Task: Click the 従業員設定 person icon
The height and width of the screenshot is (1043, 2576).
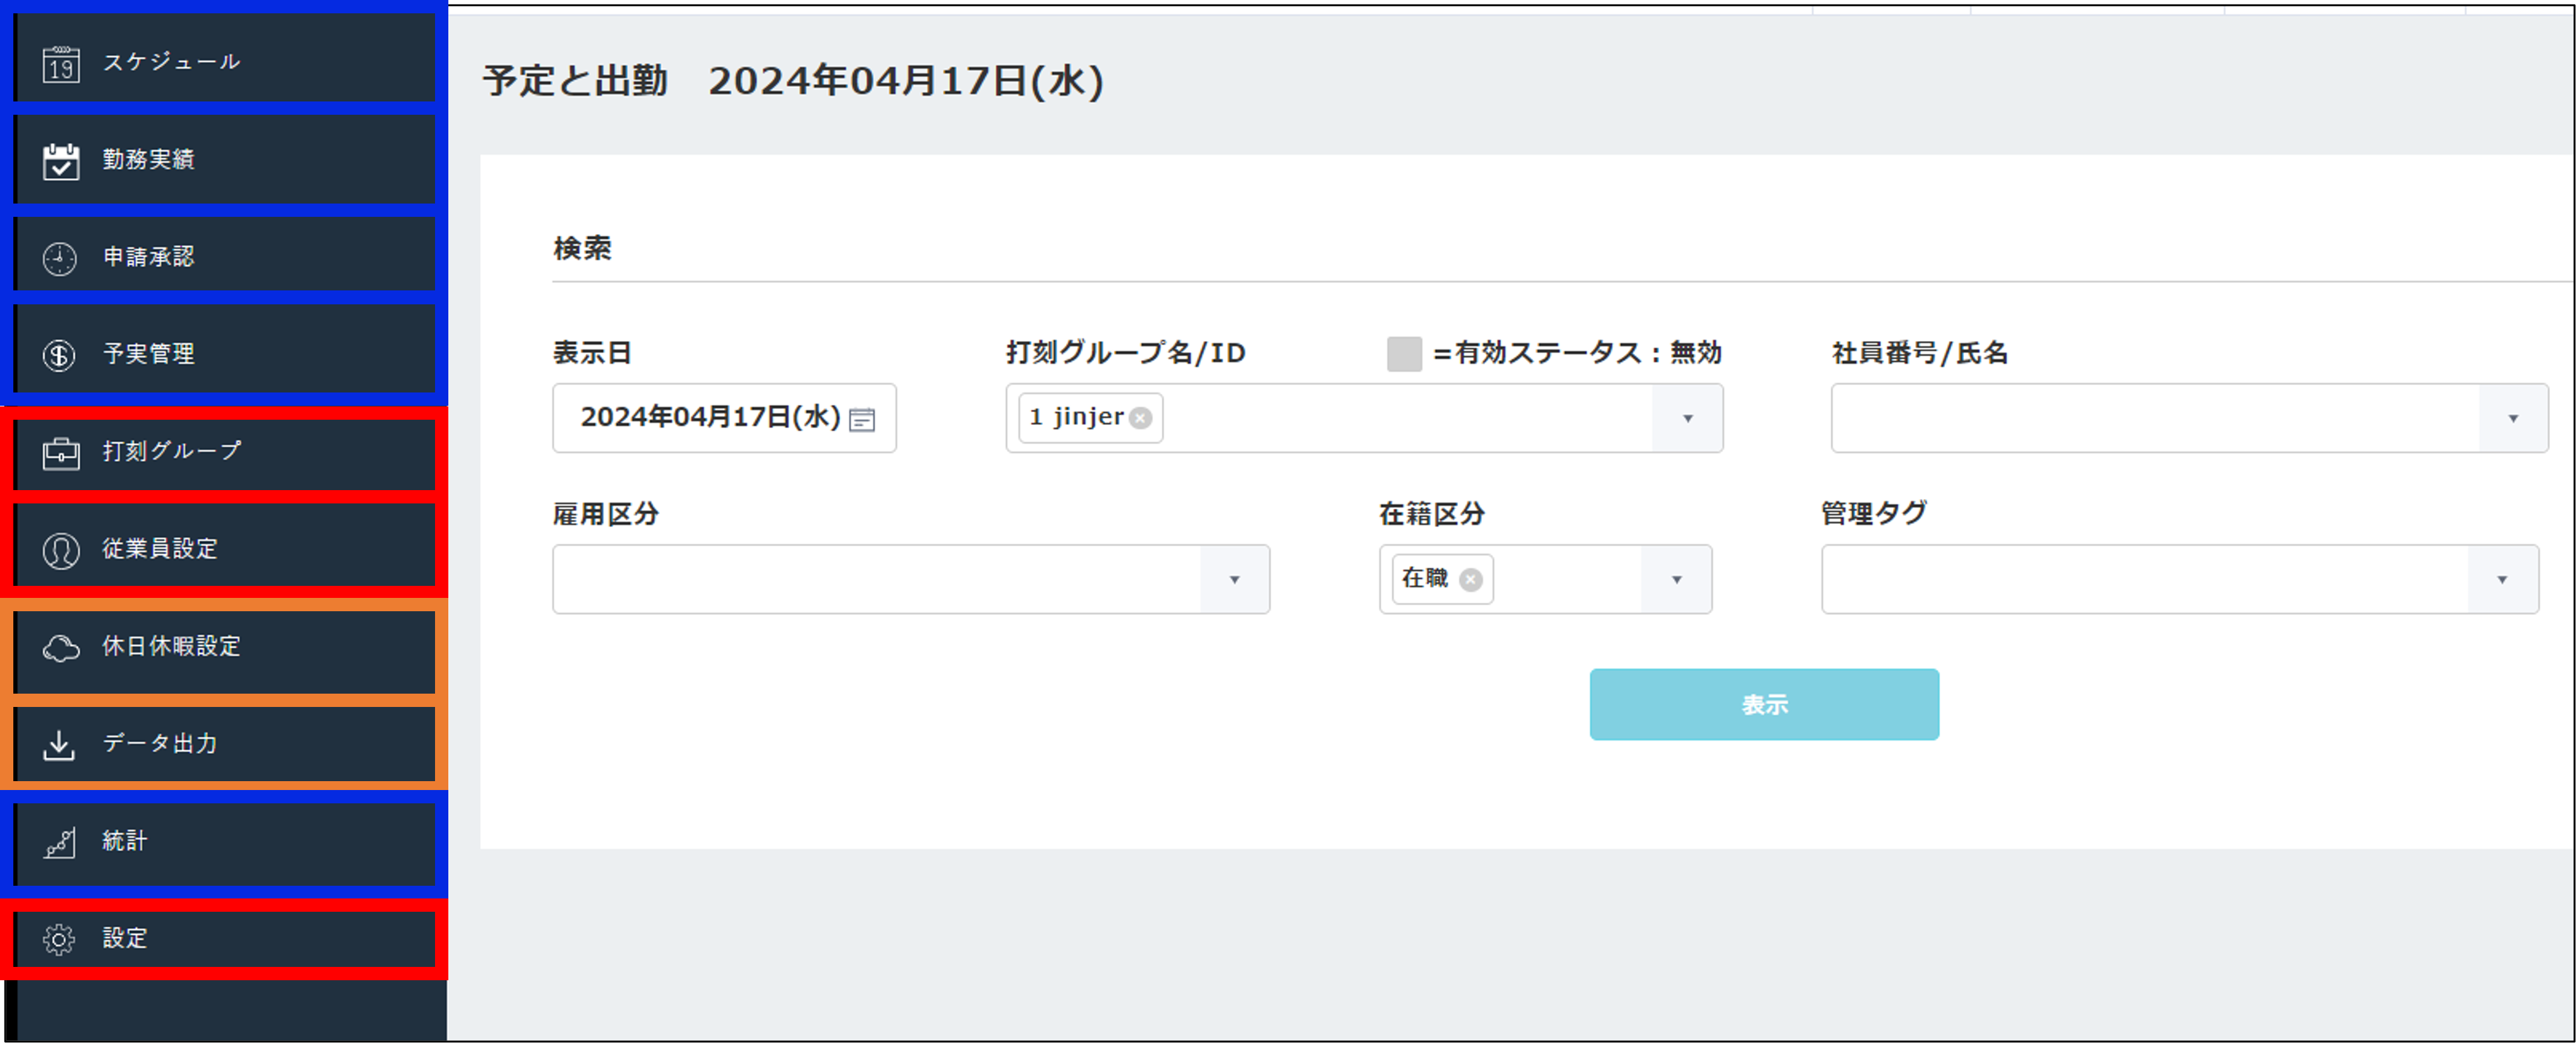Action: (60, 550)
